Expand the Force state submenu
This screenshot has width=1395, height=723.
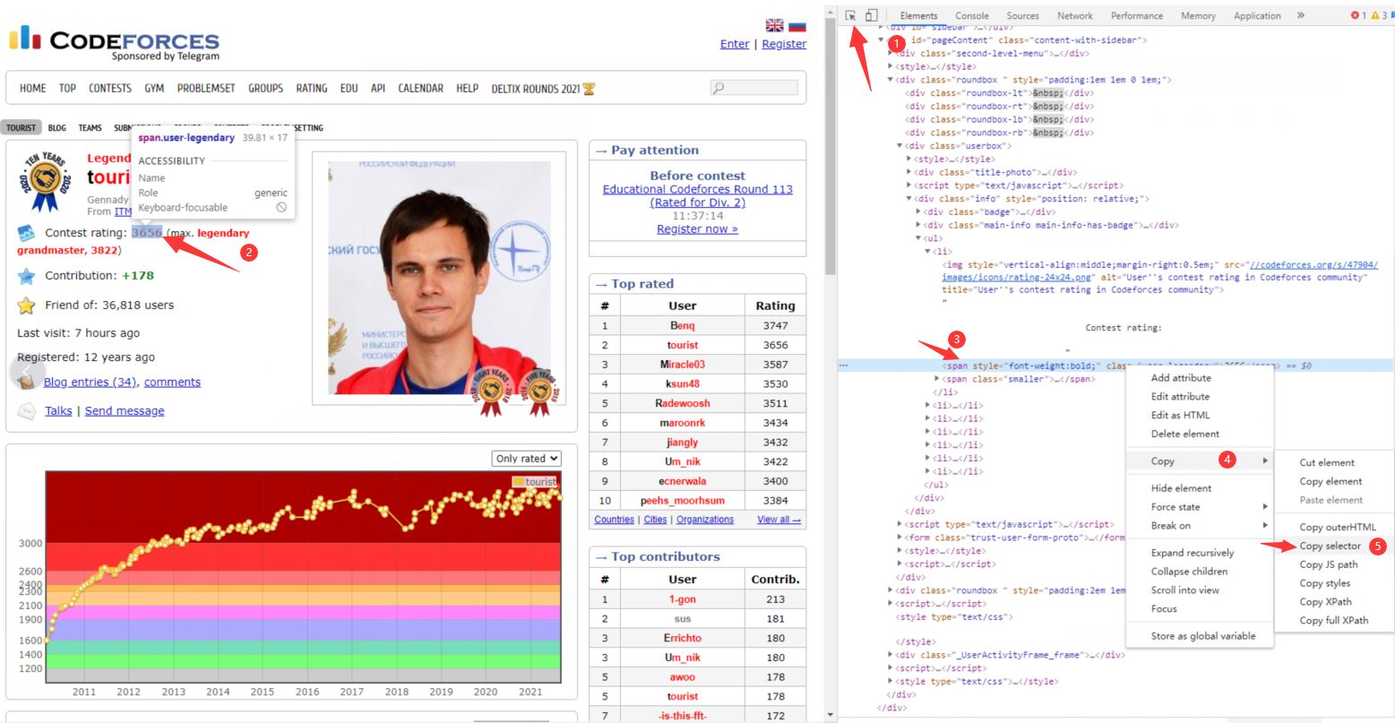[1175, 505]
